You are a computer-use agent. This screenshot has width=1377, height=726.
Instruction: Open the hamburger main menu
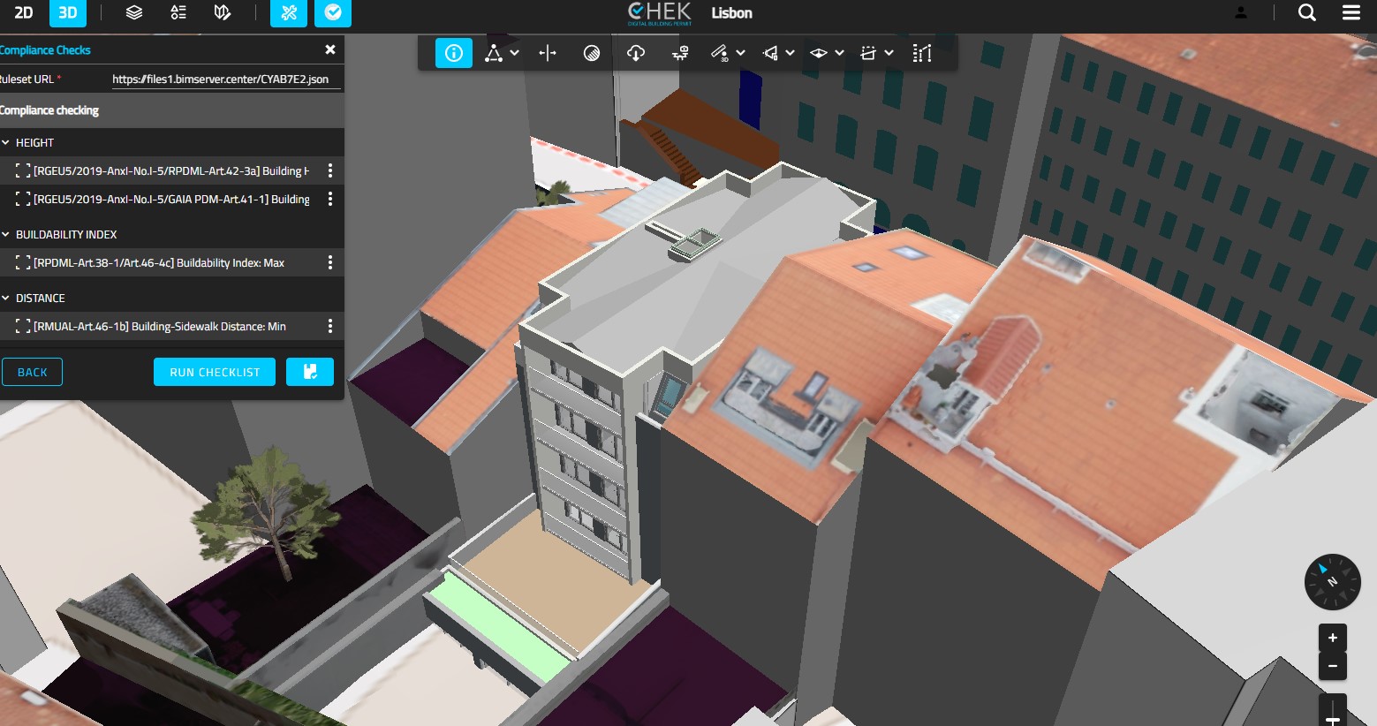tap(1351, 12)
